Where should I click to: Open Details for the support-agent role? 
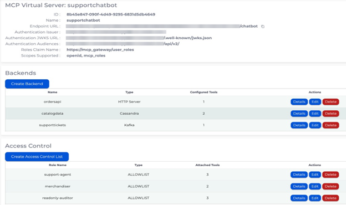coord(299,175)
